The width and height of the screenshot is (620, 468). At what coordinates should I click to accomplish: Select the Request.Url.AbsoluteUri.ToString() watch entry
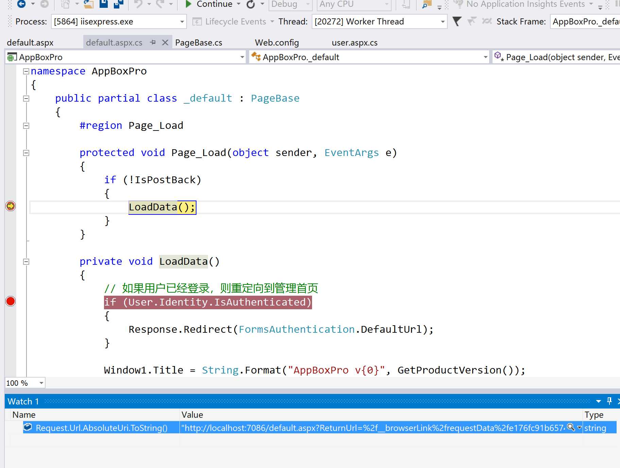click(102, 428)
